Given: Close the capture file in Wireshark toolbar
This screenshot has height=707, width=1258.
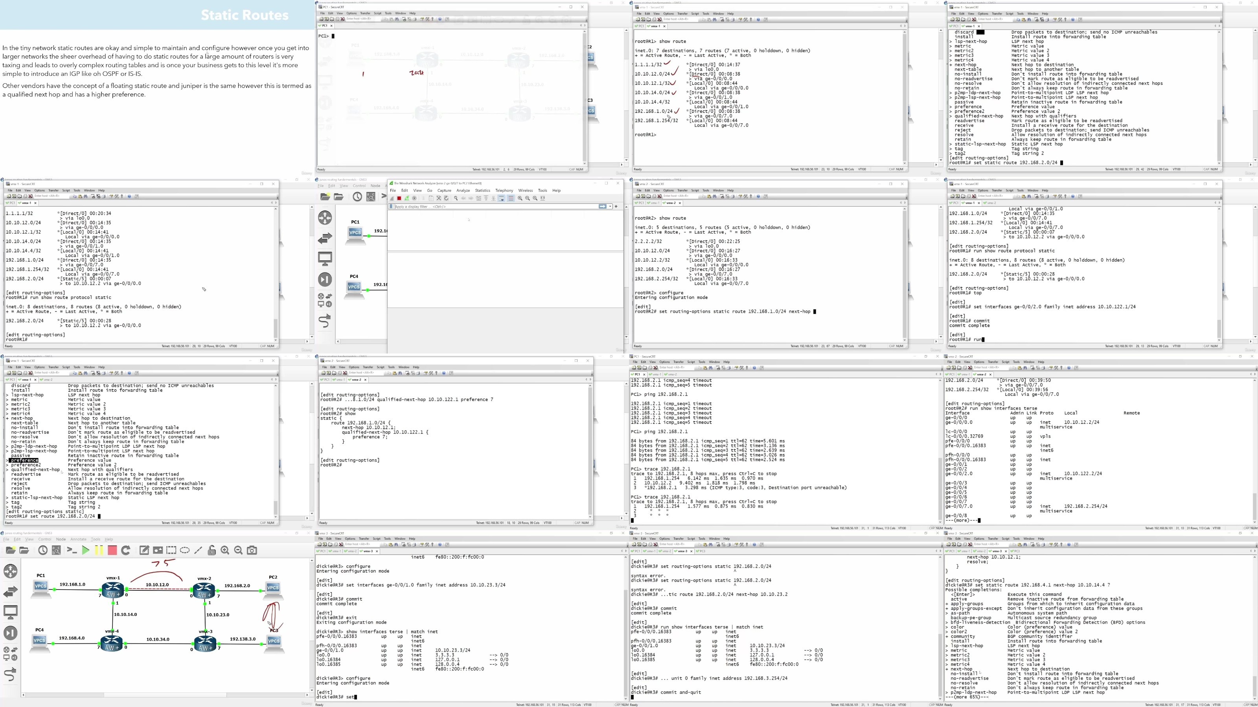Looking at the screenshot, I should (x=439, y=199).
